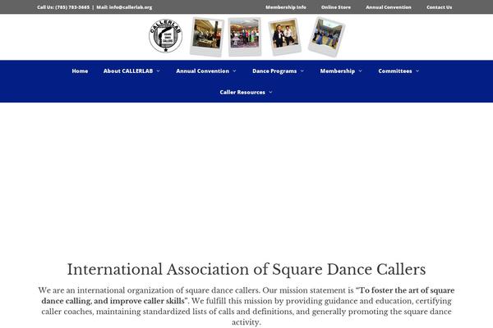Image resolution: width=493 pixels, height=328 pixels.
Task: Expand the Caller Resources dropdown chevron
Action: pos(270,93)
